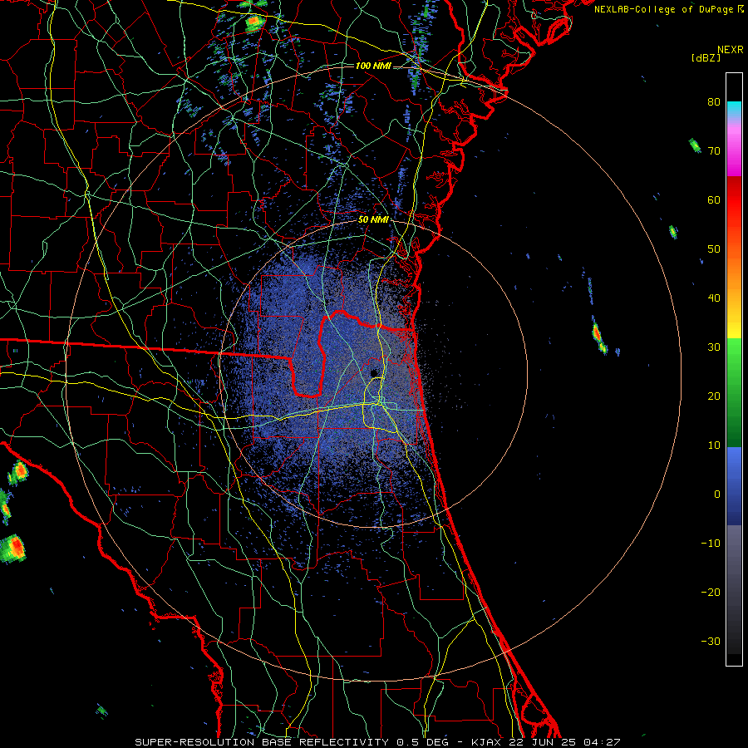Click the -20 dBZ scale value

point(711,592)
